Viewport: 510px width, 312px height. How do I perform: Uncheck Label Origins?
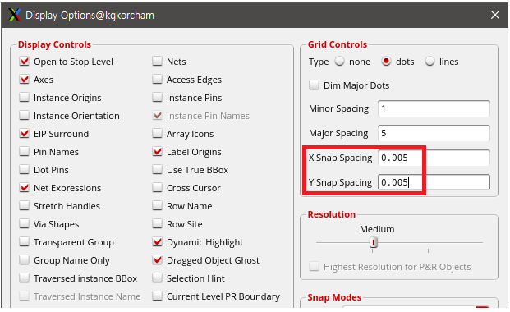[158, 152]
